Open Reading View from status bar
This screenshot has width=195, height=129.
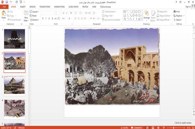pyautogui.click(x=158, y=128)
